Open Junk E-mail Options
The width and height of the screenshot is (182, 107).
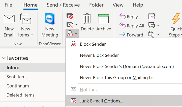click(x=101, y=101)
